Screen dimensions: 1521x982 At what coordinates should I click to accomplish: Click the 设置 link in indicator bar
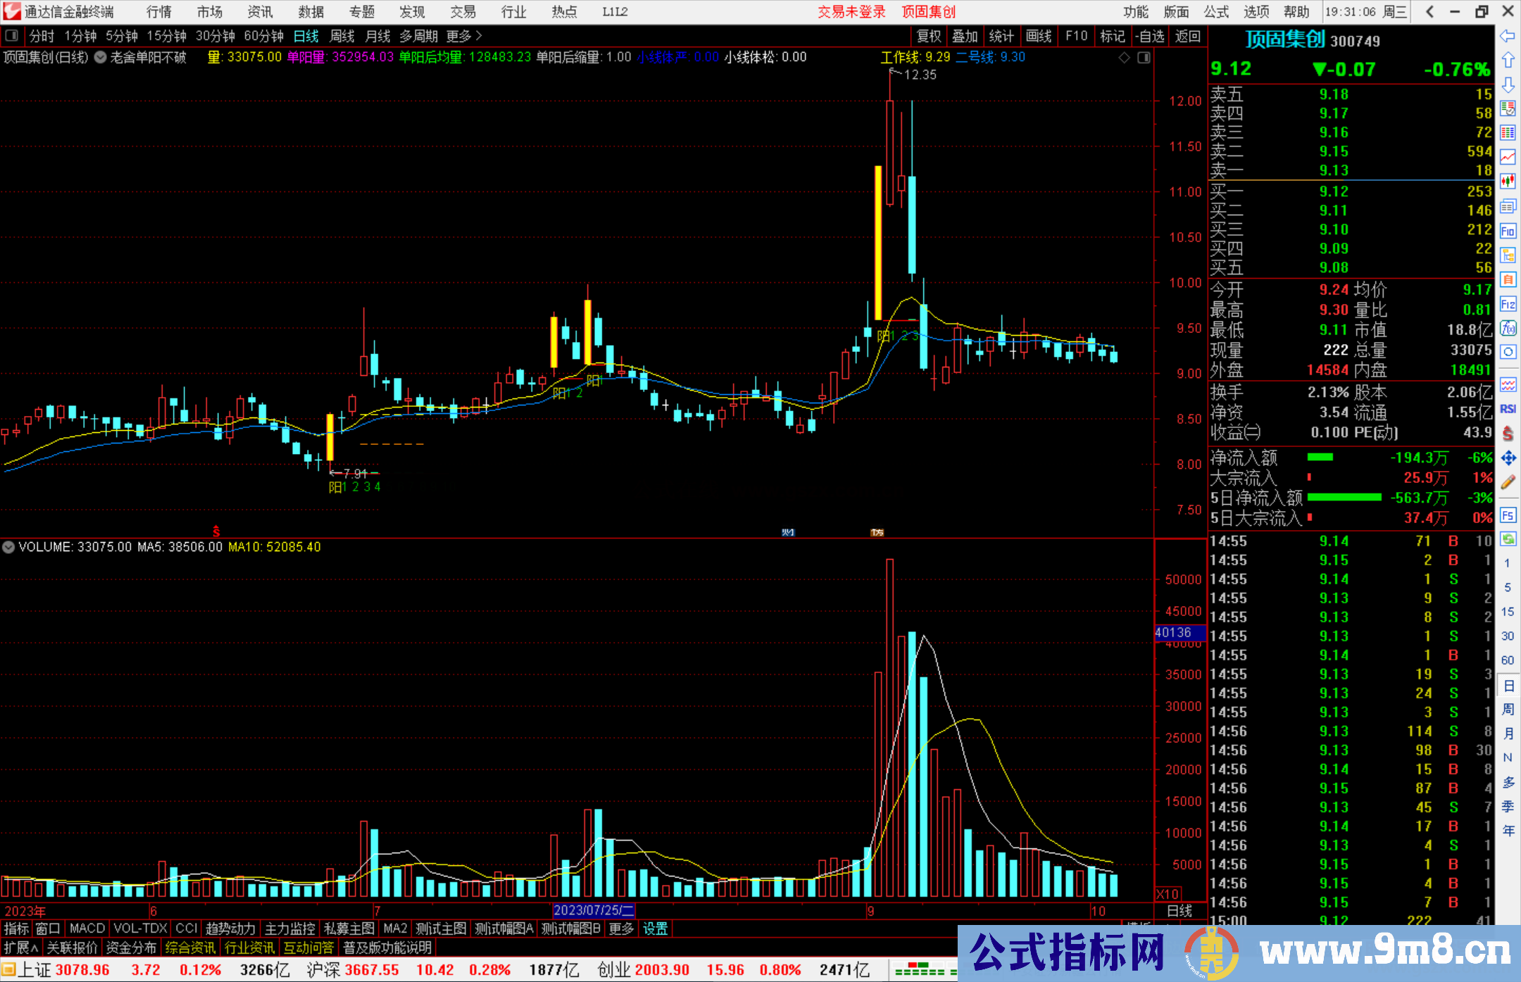(655, 929)
